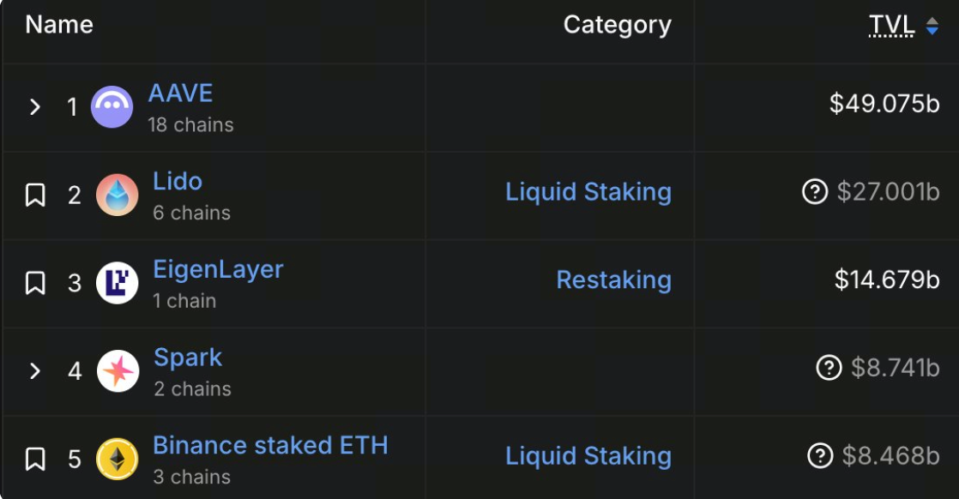
Task: Click the question mark next to $8.468b
Action: [x=820, y=456]
